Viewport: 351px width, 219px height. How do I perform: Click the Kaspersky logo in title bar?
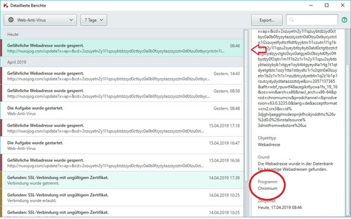coord(5,5)
